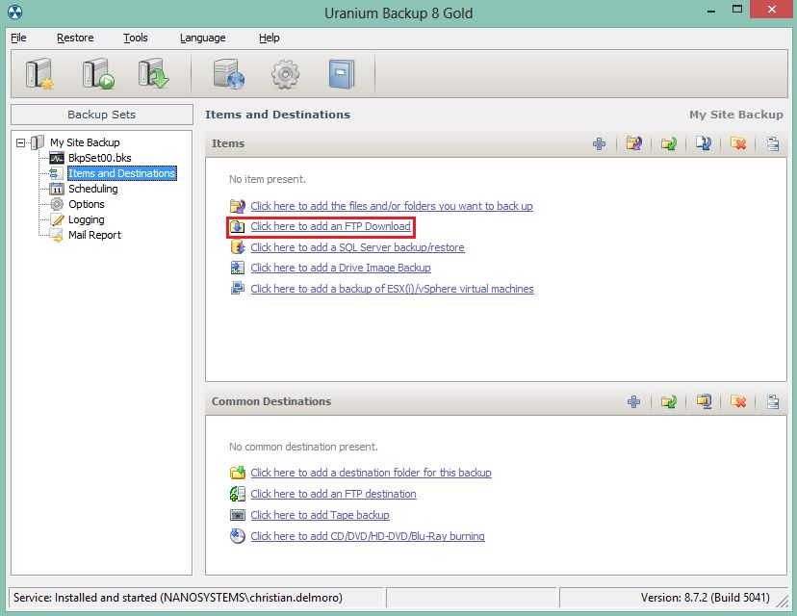This screenshot has height=616, width=797.
Task: Click link to add an FTP destination
Action: pos(333,494)
